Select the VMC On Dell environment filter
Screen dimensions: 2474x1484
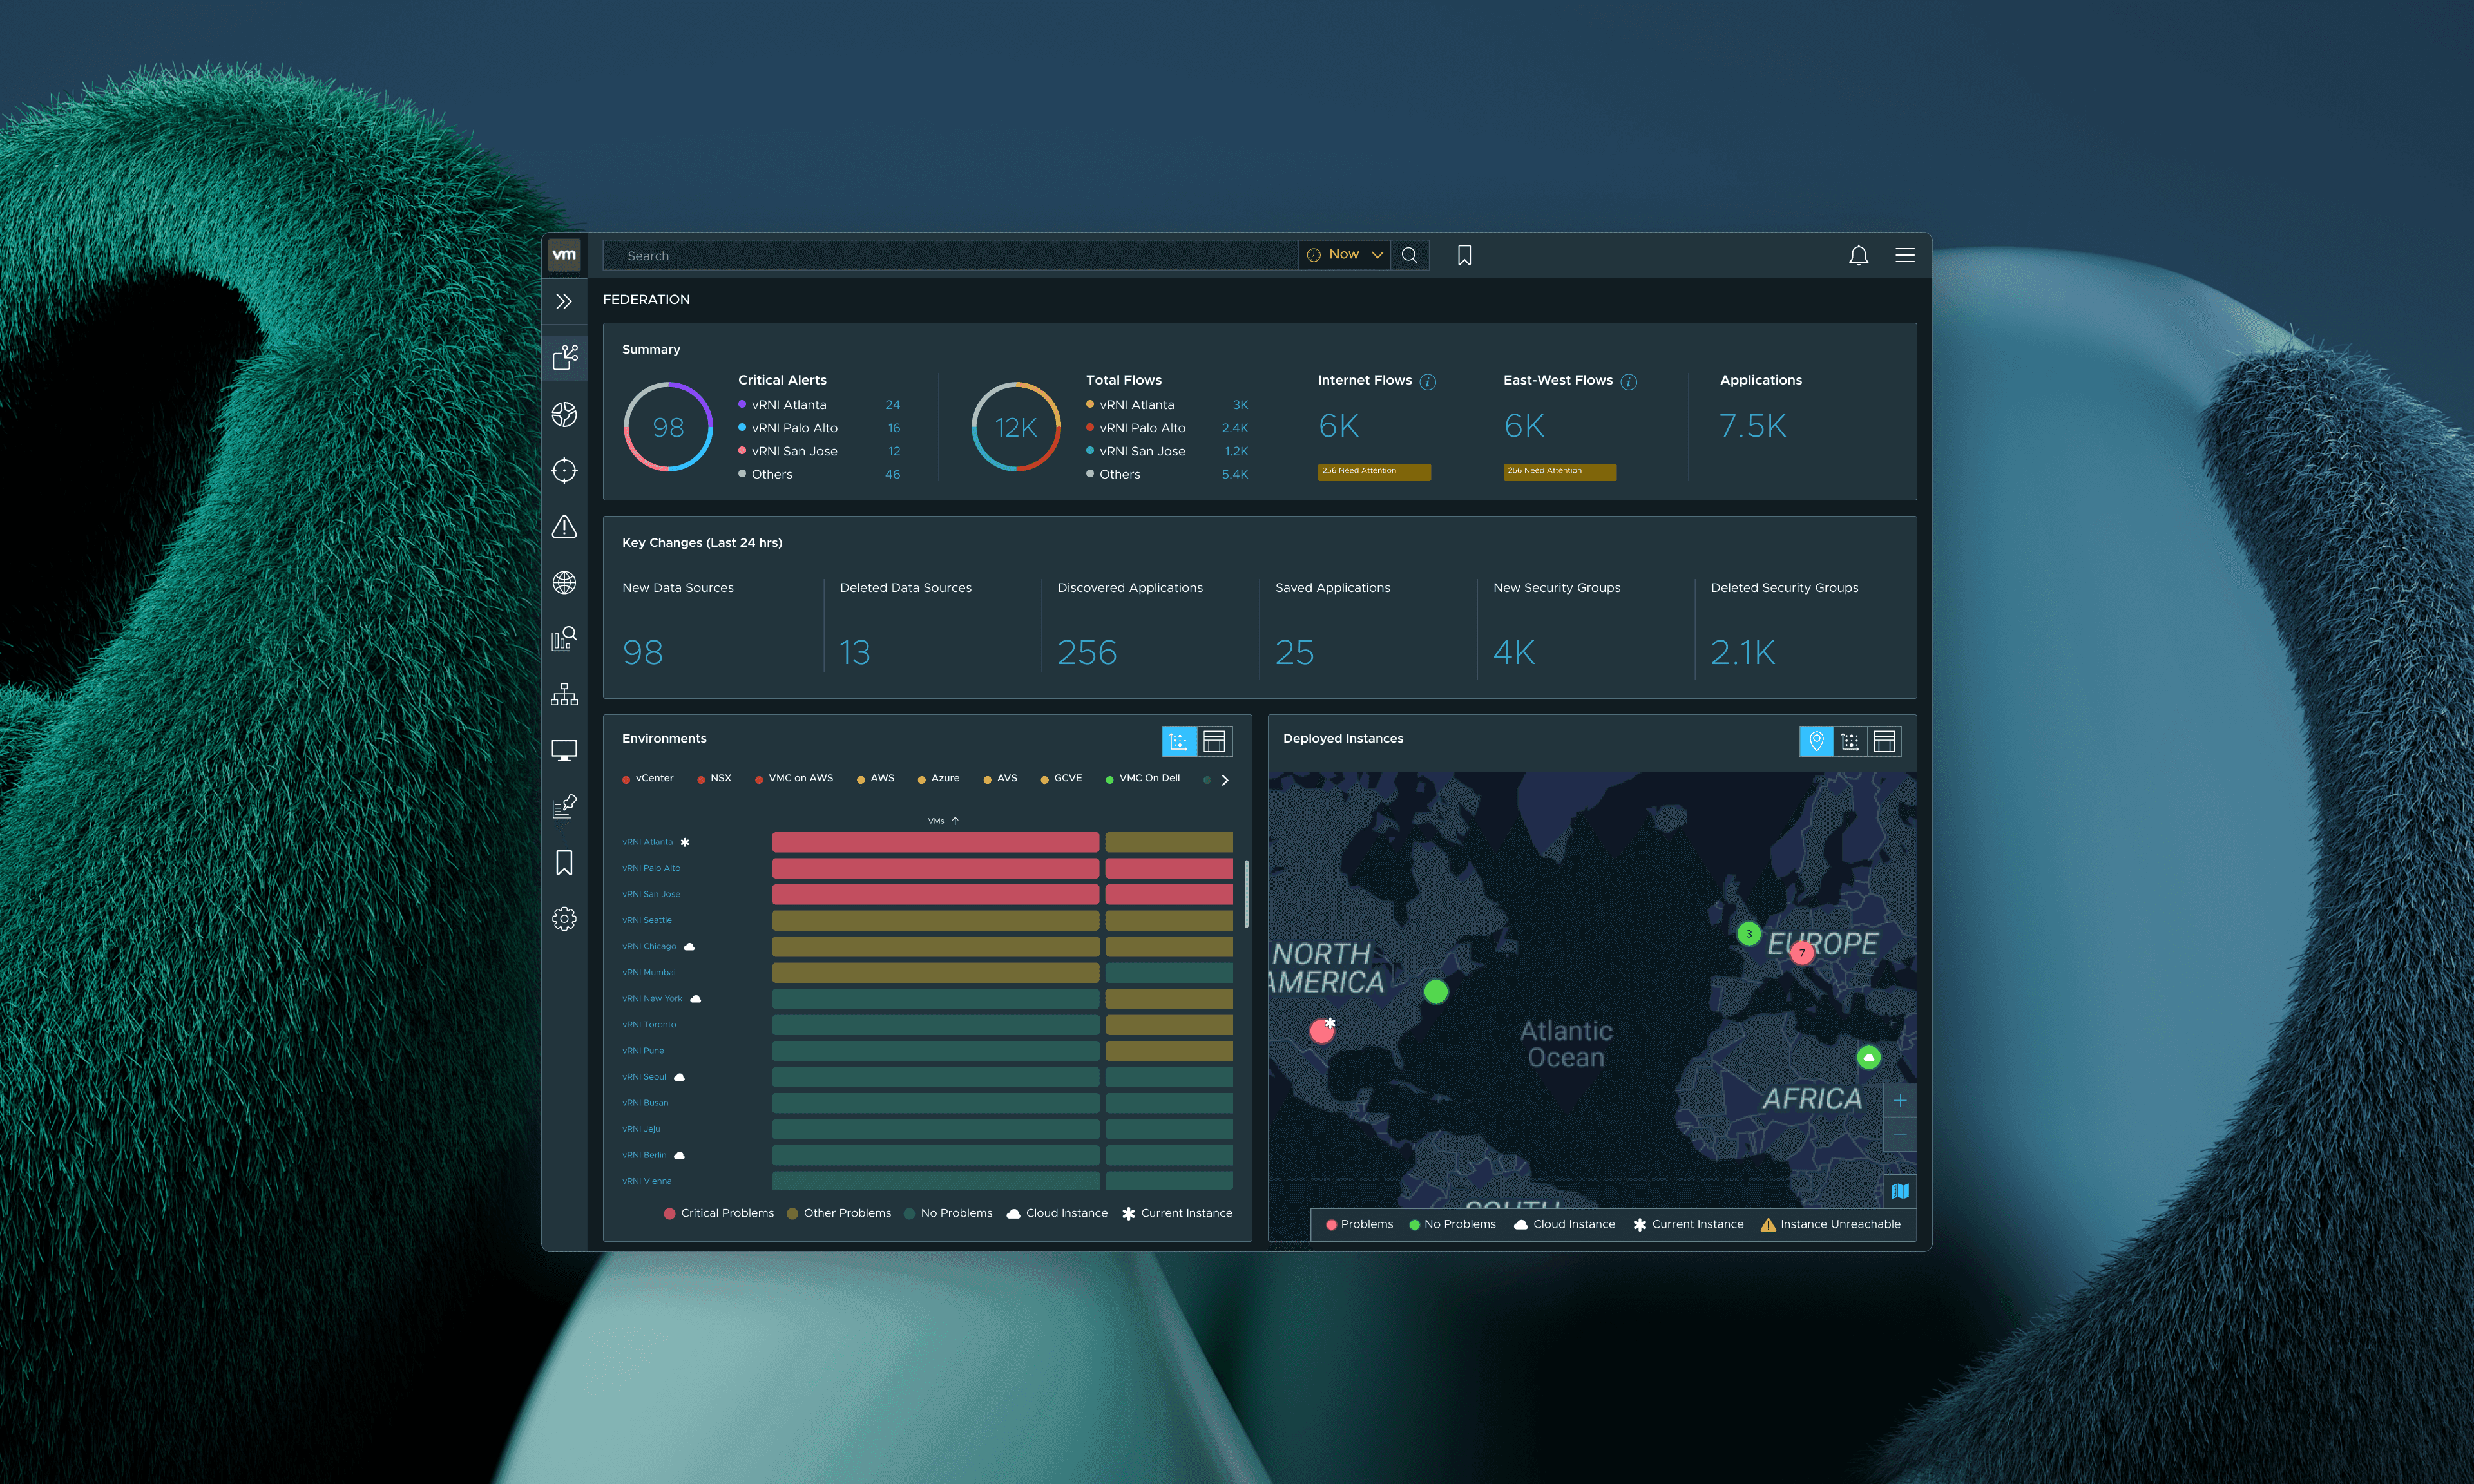point(1142,778)
